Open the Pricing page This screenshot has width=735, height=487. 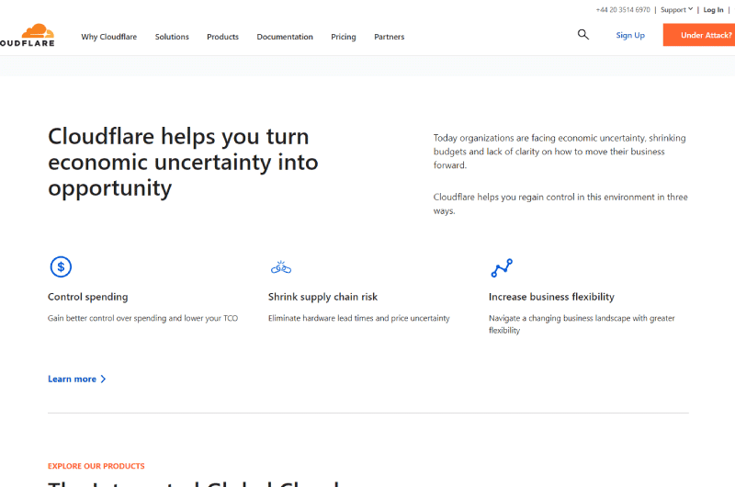(343, 37)
